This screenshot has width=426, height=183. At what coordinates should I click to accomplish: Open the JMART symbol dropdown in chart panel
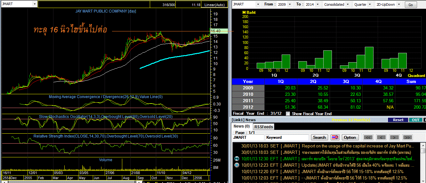(x=34, y=4)
